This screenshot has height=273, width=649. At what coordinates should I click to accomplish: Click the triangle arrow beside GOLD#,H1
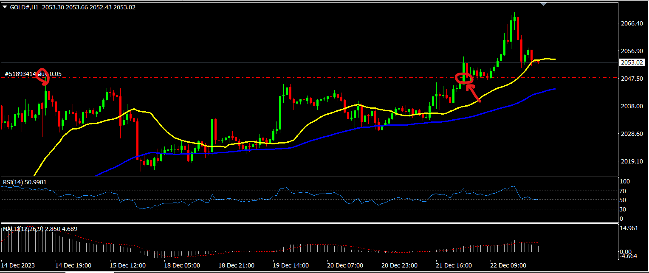point(5,7)
